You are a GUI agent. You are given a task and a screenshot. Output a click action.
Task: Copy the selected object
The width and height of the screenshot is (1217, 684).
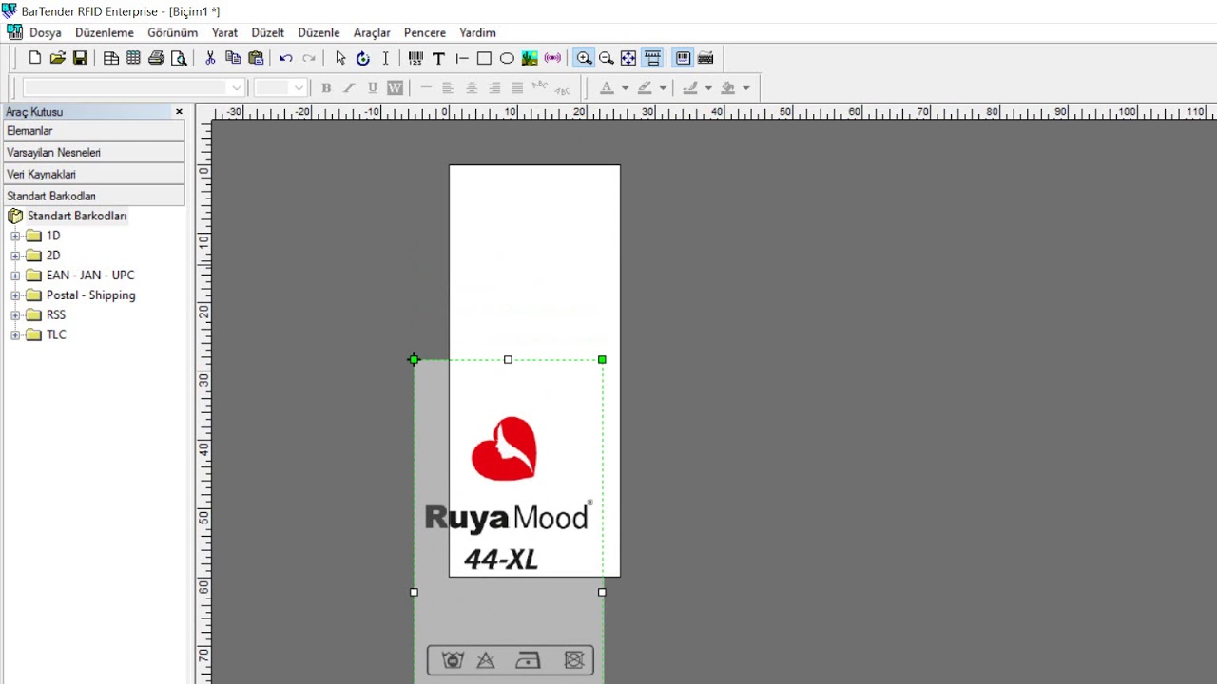click(233, 58)
